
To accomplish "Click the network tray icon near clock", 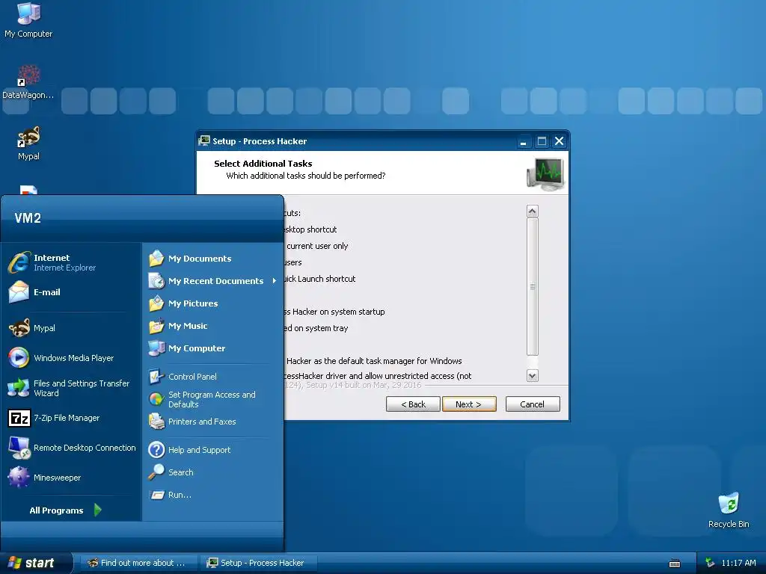I will [x=710, y=563].
